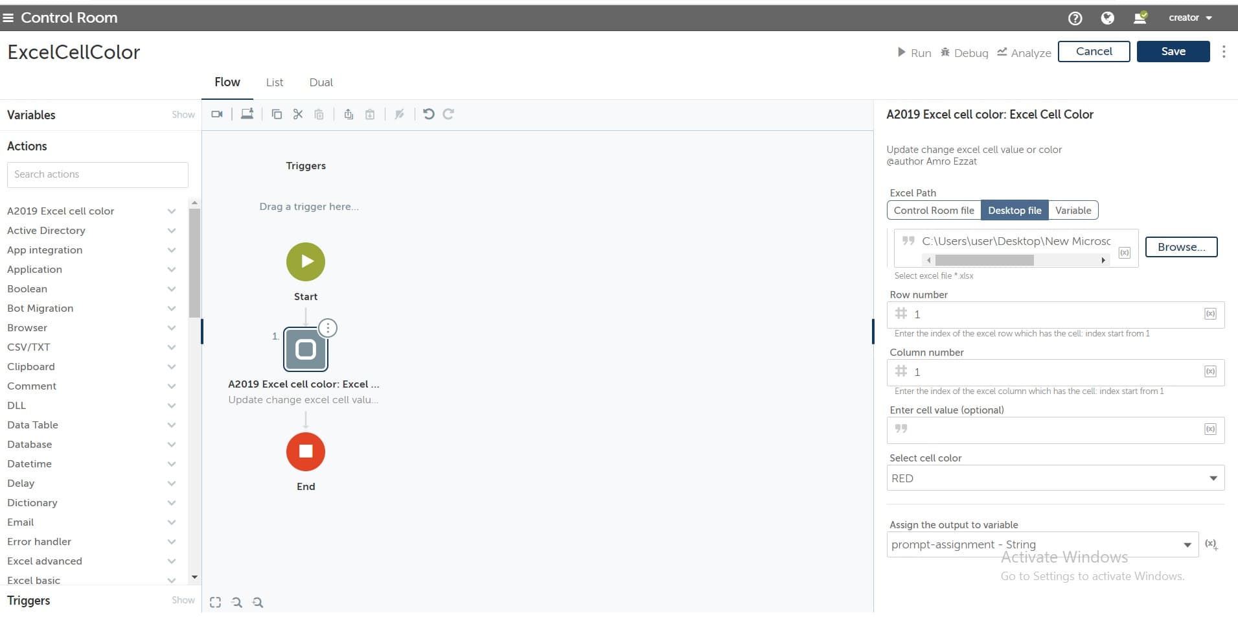This screenshot has height=630, width=1238.
Task: Insert variable in Column number field
Action: (1210, 371)
